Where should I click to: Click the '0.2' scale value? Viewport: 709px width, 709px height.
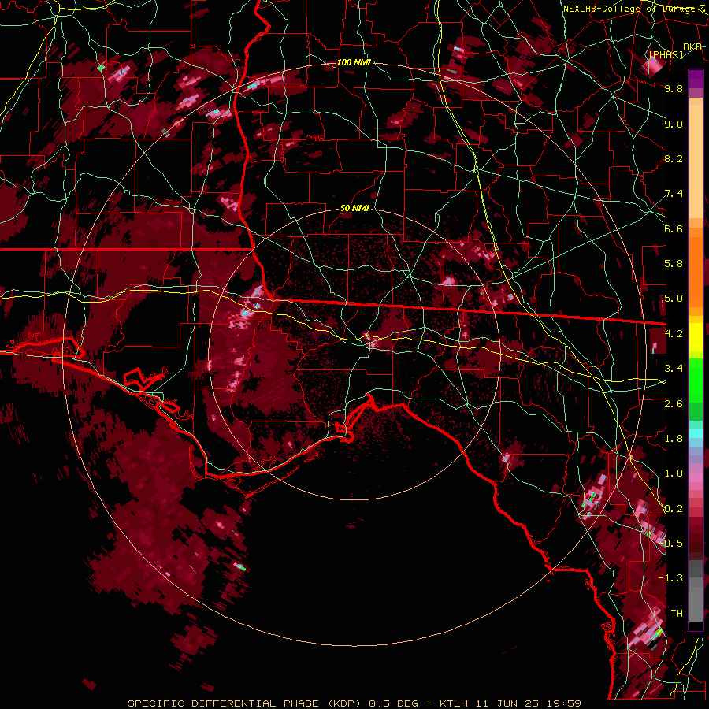coord(674,509)
